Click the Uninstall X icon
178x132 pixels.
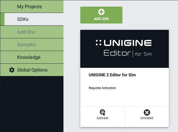coord(147,112)
